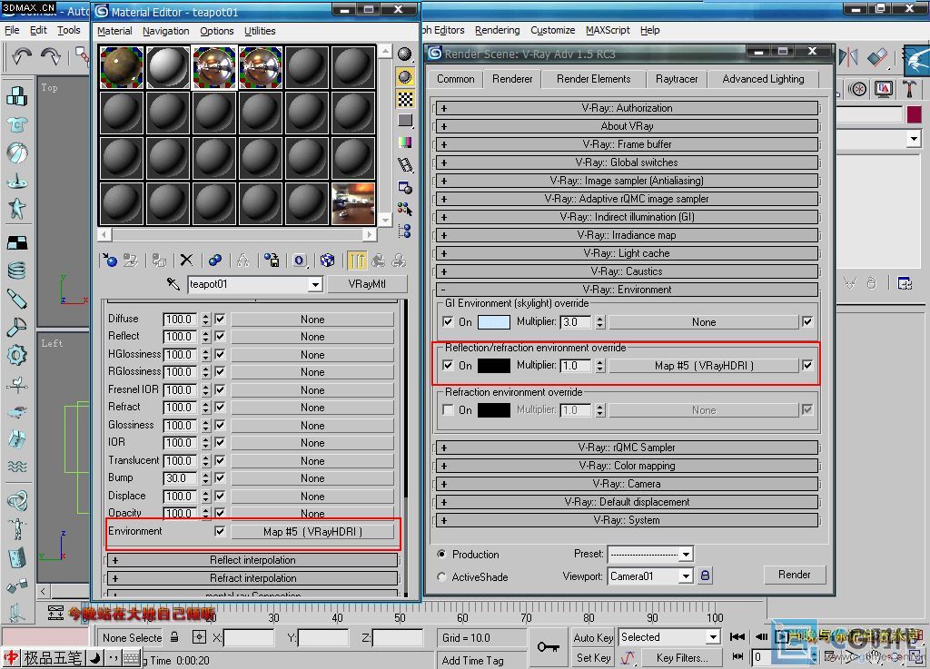Click the Video Color Check icon
Viewport: 930px width, 669px height.
point(405,143)
